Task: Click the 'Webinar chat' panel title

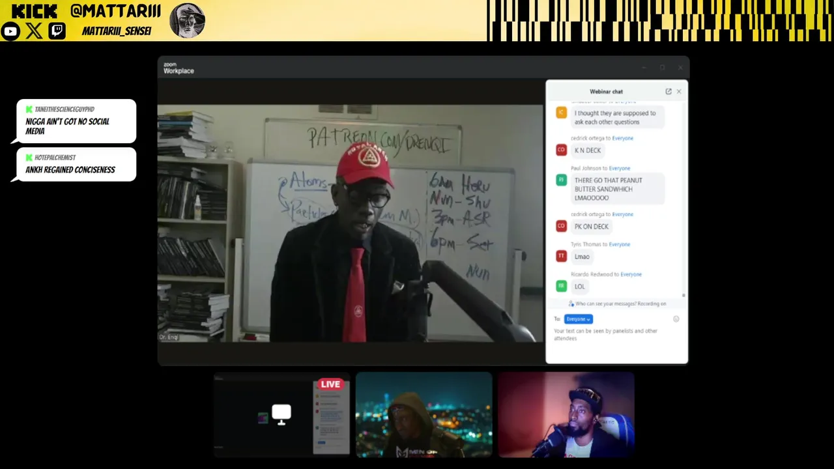Action: (x=606, y=92)
